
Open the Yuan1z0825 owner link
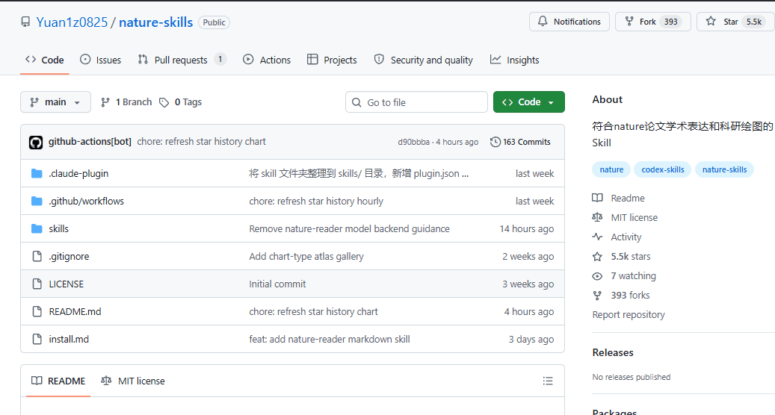click(72, 22)
